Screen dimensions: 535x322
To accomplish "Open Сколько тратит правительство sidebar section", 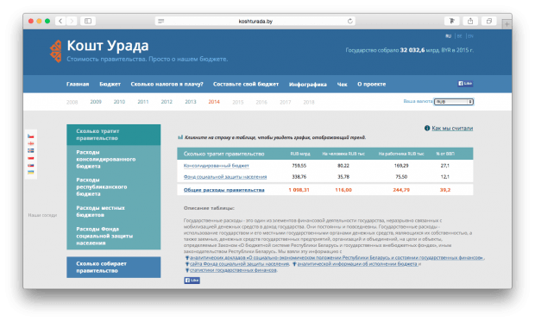I will 114,135.
